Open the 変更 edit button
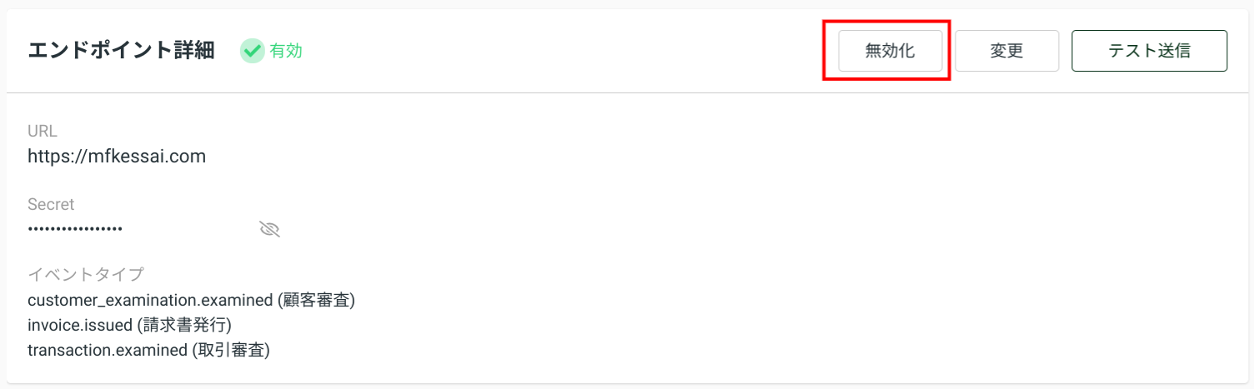Image resolution: width=1254 pixels, height=389 pixels. pyautogui.click(x=1006, y=51)
